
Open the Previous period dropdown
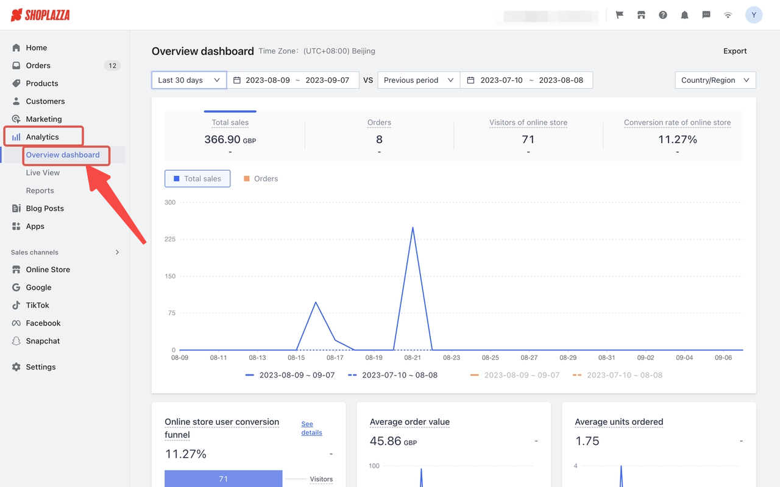419,80
